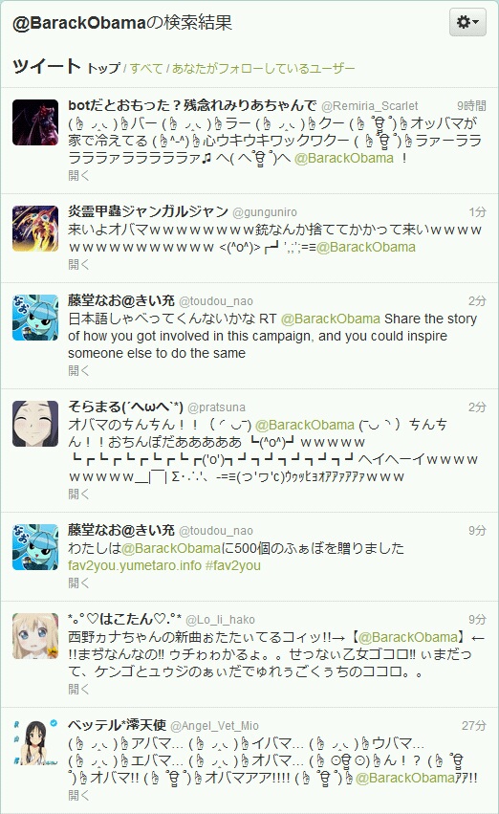Screen dimensions: 499x814
Task: Open Remiria_Scarlet's avatar picture
Action: pos(35,122)
